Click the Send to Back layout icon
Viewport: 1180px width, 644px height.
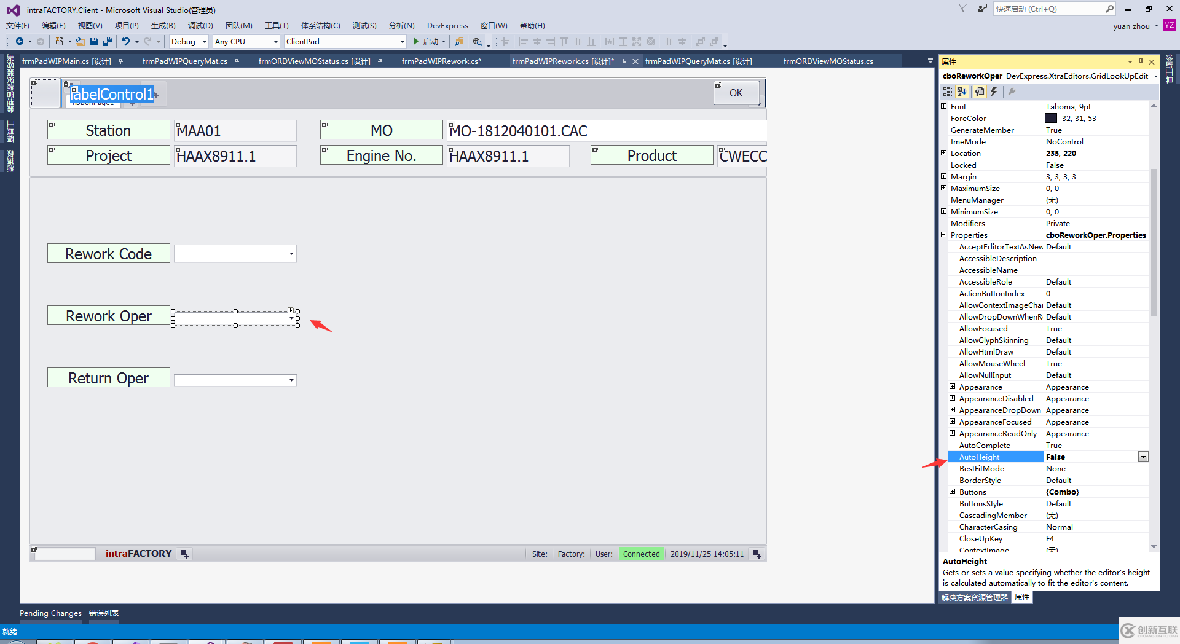pos(714,42)
